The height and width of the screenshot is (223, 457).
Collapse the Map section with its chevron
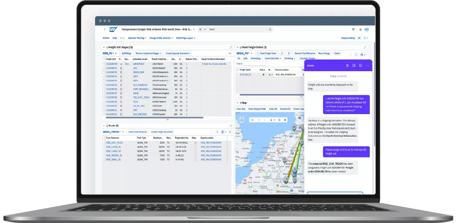point(237,103)
